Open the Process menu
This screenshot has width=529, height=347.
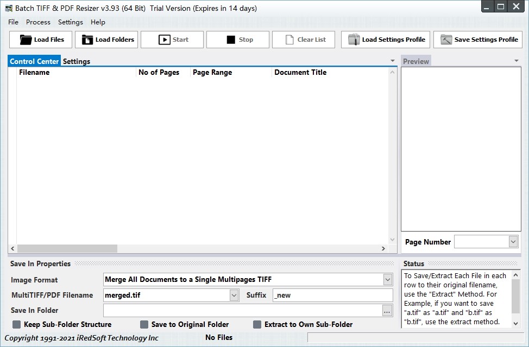click(38, 22)
